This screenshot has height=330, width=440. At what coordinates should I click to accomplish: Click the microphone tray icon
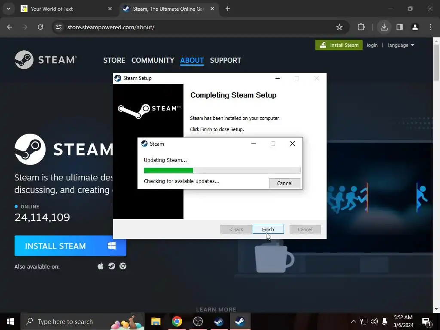(x=385, y=321)
